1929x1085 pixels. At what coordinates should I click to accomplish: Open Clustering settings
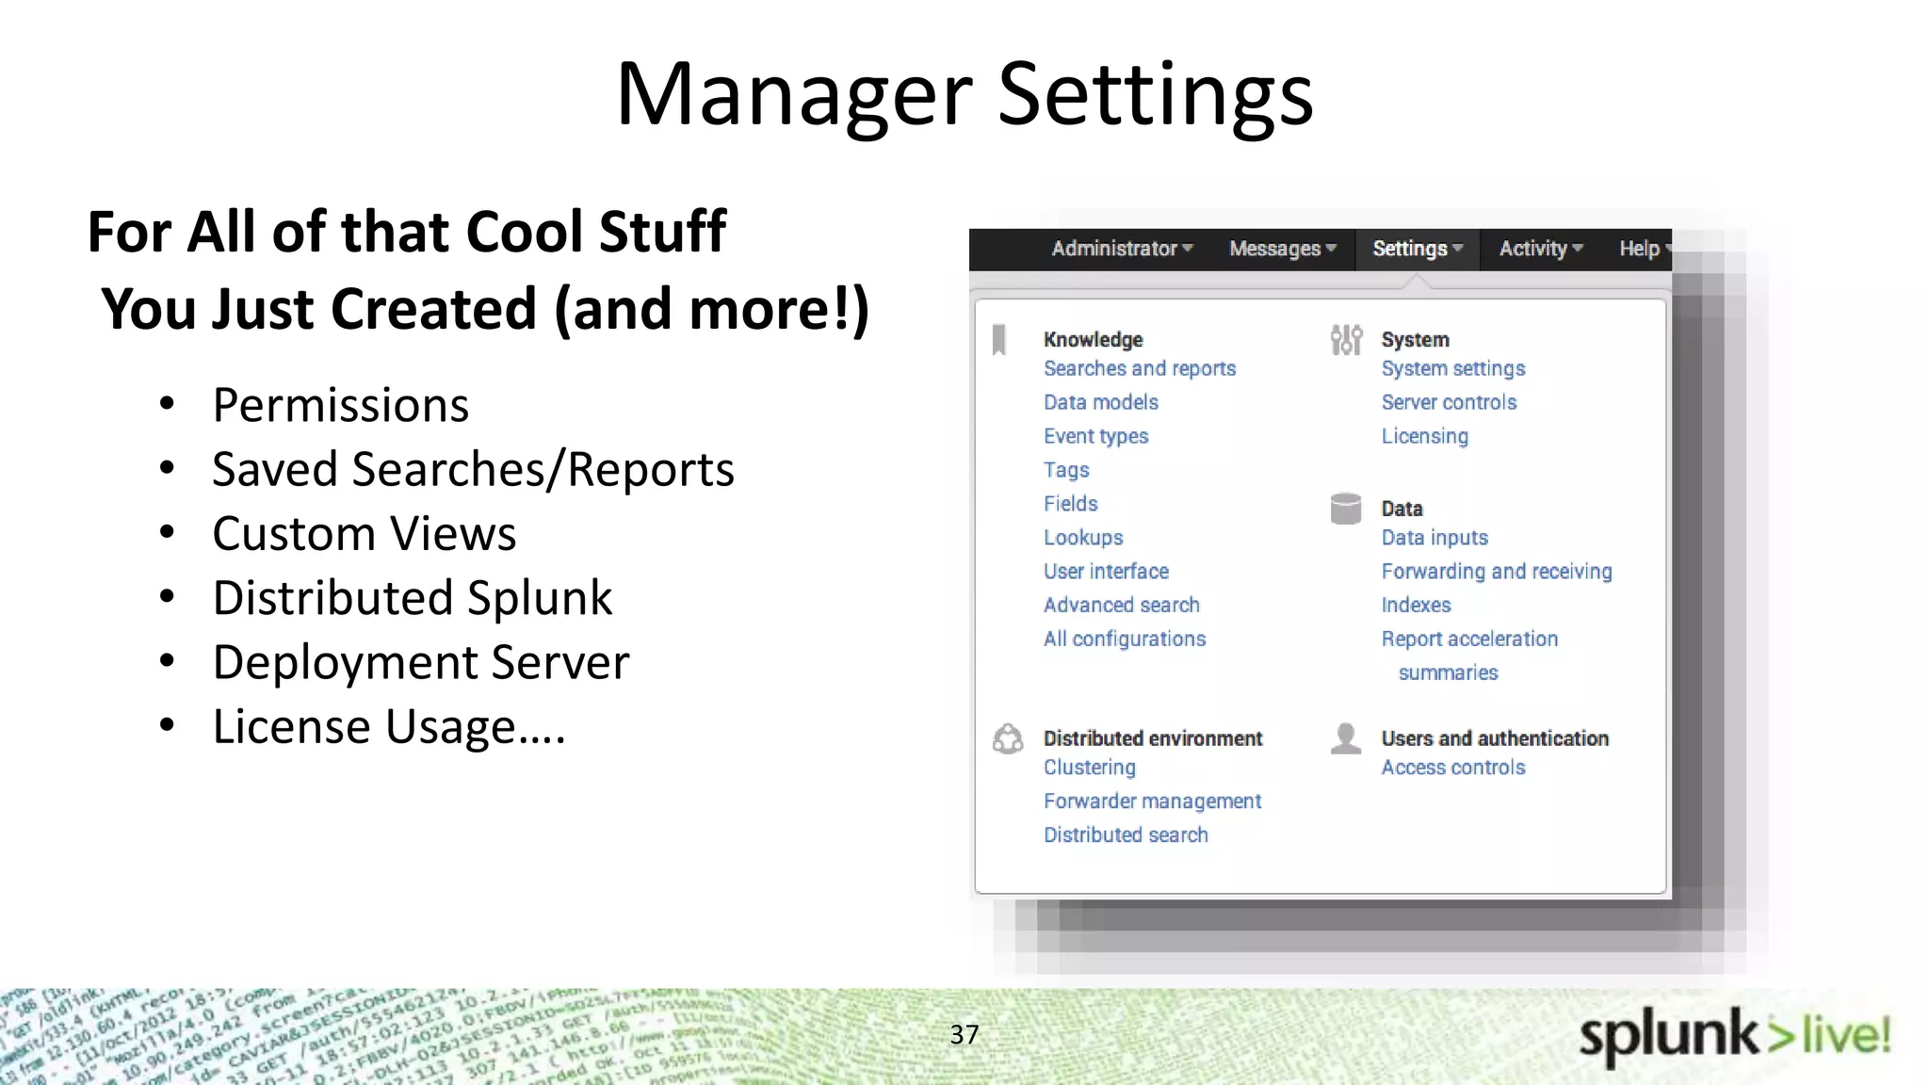tap(1090, 768)
